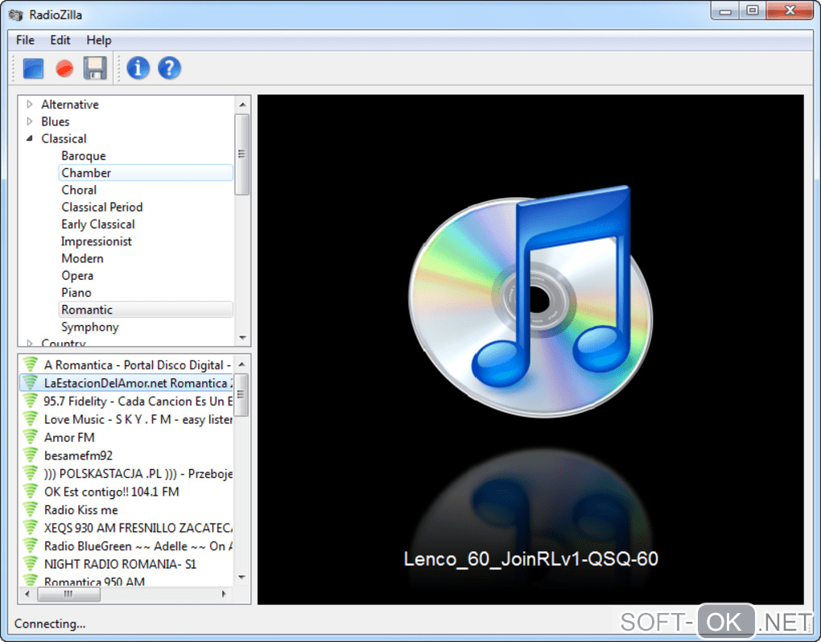Click signal icon beside XEQS 930 AM
Image resolution: width=821 pixels, height=642 pixels.
(x=31, y=528)
